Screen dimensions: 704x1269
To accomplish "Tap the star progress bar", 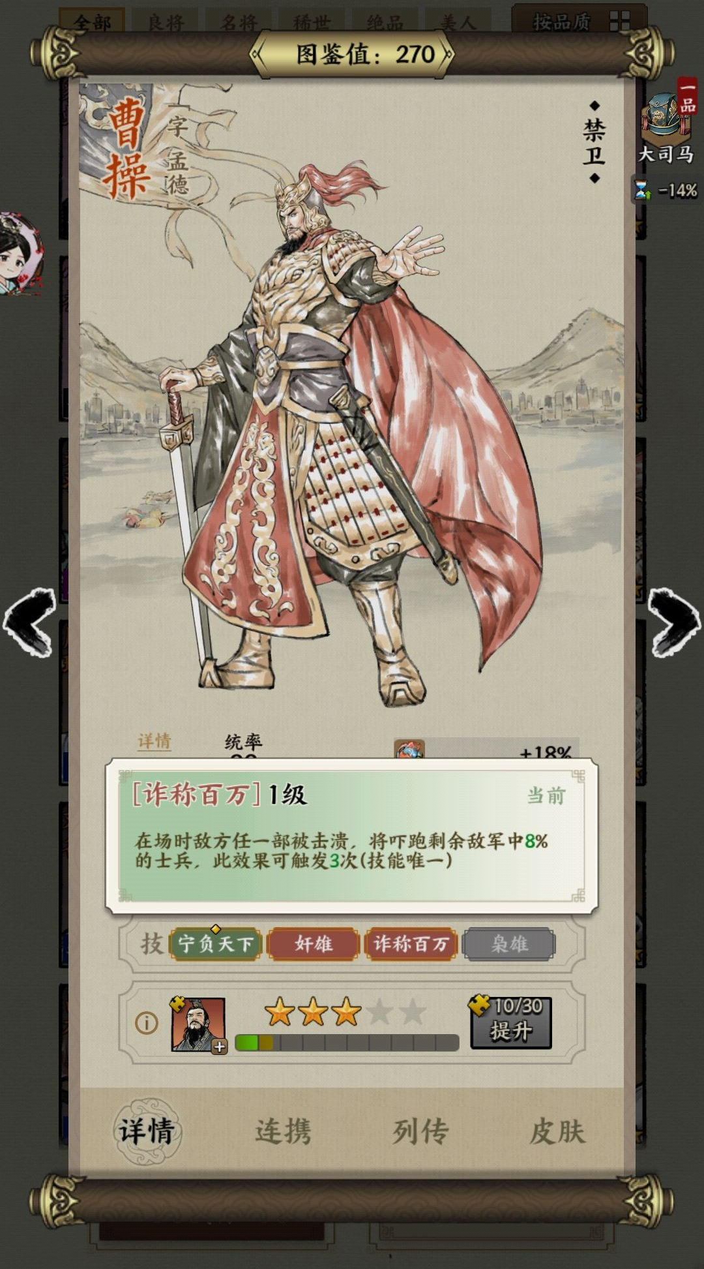I will tap(347, 1042).
